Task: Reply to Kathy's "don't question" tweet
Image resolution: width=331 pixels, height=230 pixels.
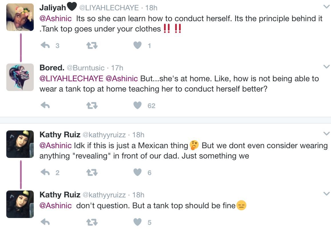Action: pyautogui.click(x=45, y=222)
